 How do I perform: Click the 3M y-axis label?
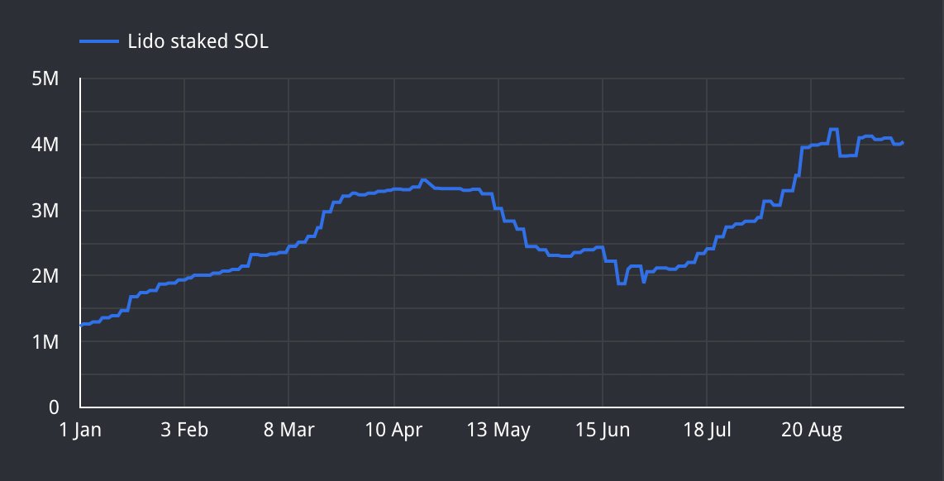[x=45, y=208]
